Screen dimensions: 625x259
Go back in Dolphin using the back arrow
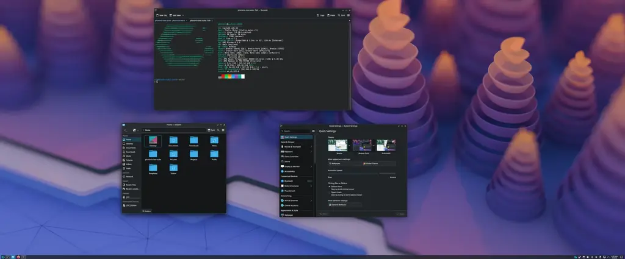pos(125,130)
